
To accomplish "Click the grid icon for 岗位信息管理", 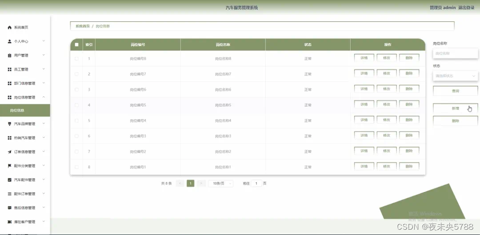I will 9,97.
